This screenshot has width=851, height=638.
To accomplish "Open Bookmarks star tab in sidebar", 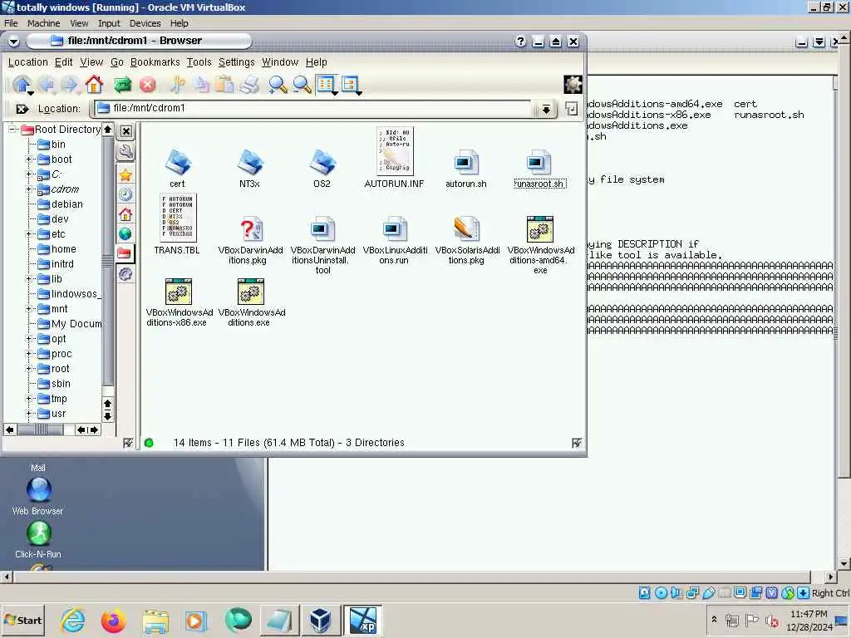I will (125, 174).
